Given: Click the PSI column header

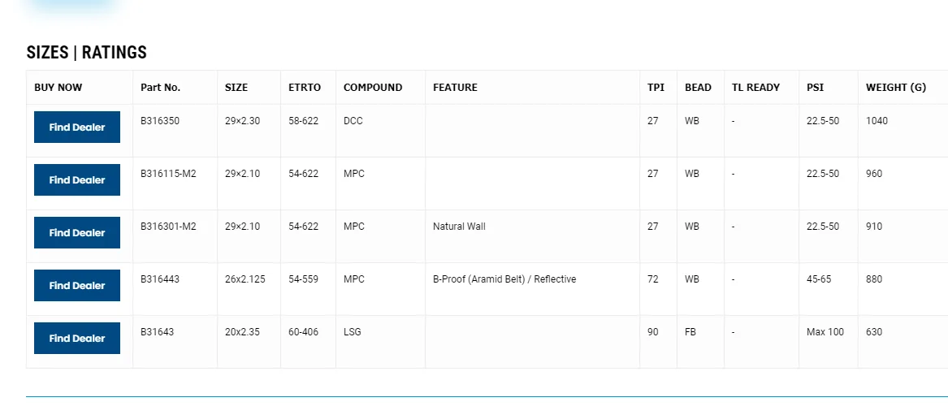Looking at the screenshot, I should click(815, 88).
